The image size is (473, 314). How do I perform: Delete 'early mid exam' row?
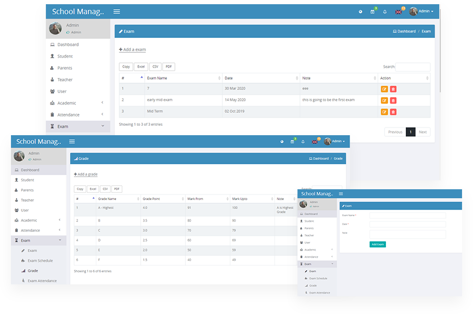pos(393,100)
